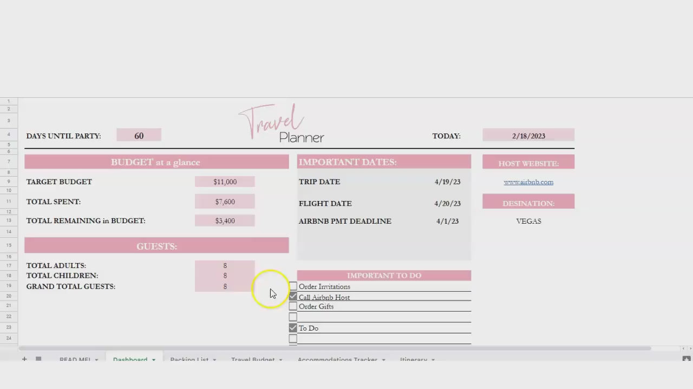
Task: Check the Order Invitations checkbox
Action: click(293, 286)
